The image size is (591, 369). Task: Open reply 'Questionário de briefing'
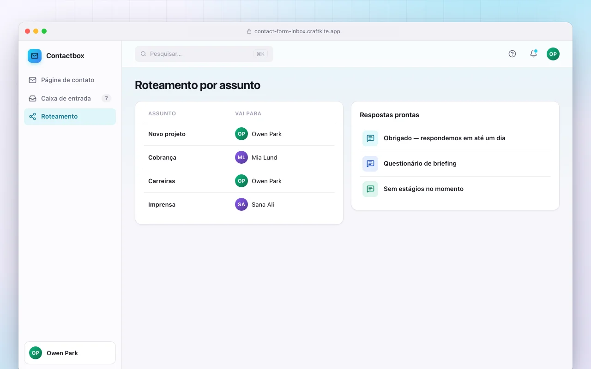pyautogui.click(x=455, y=163)
